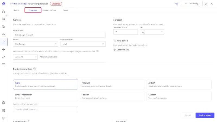Open the square root formulas icon

[4, 34]
